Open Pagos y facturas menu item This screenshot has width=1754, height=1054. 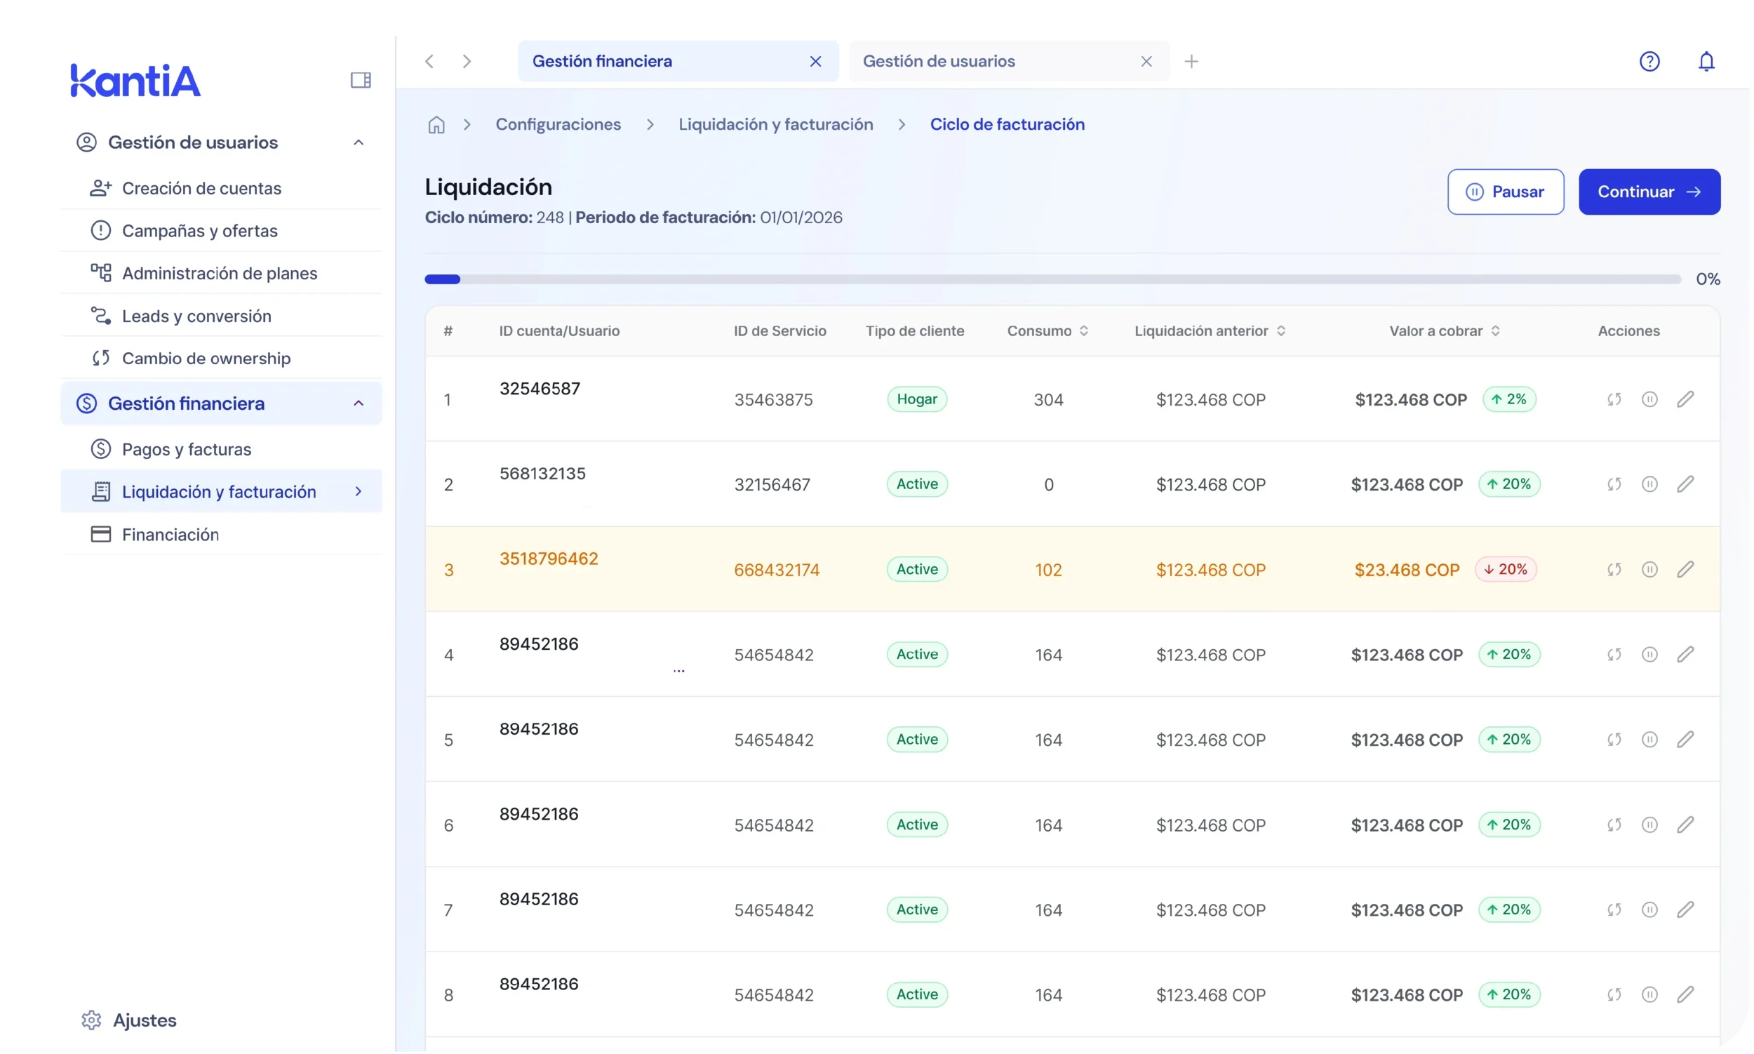[x=186, y=450]
